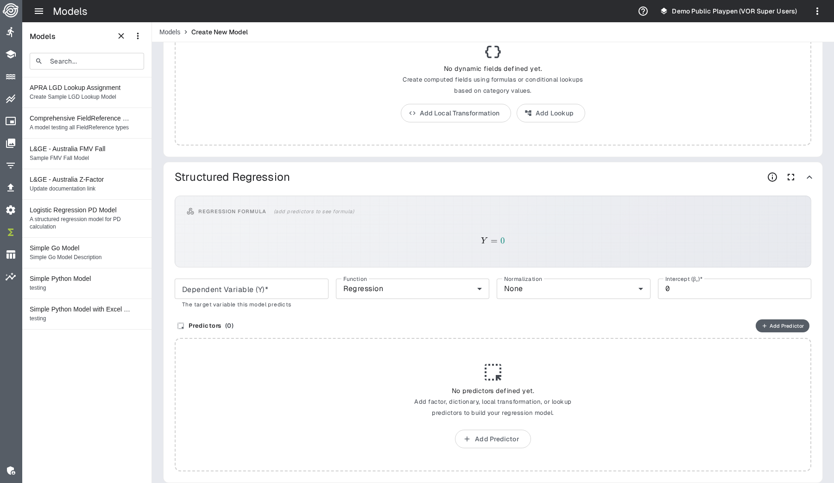Click the dark Add Predictor button
This screenshot has height=483, width=834.
[782, 326]
